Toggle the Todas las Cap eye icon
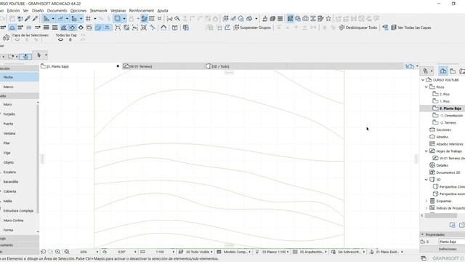This screenshot has height=262, width=465. point(60,39)
